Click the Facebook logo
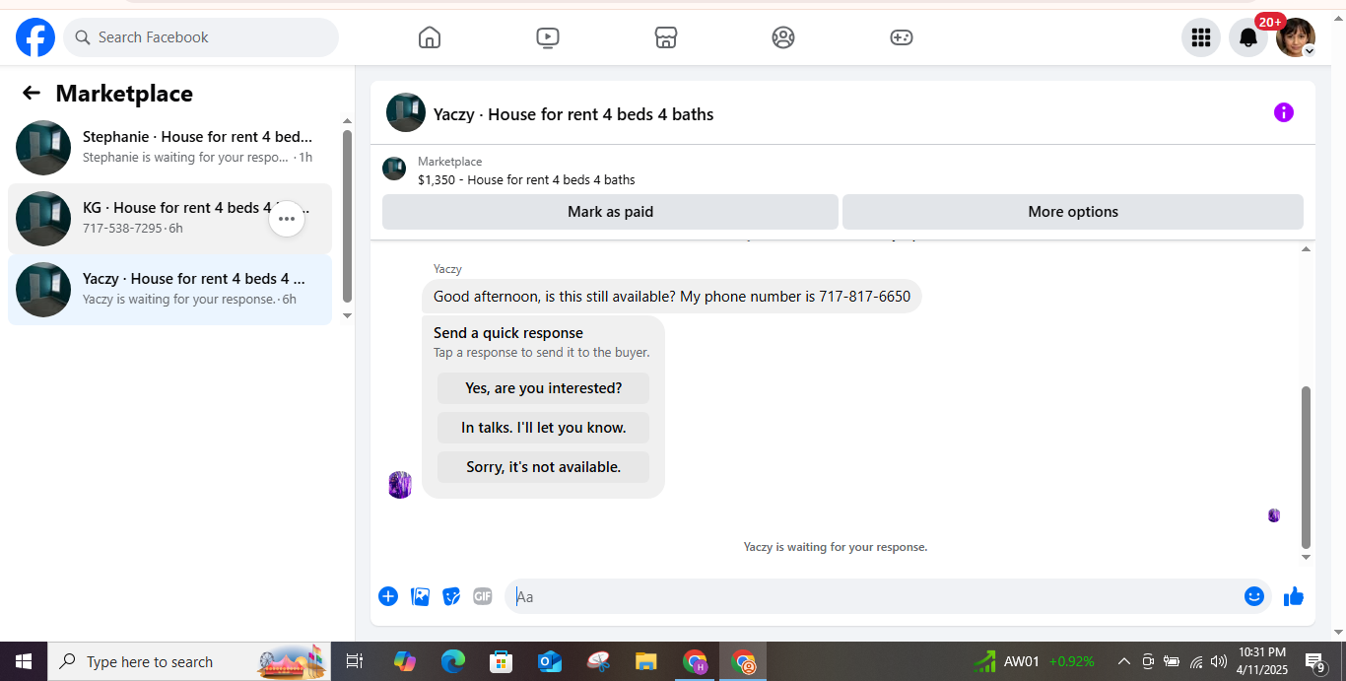Viewport: 1346px width, 681px height. tap(35, 37)
